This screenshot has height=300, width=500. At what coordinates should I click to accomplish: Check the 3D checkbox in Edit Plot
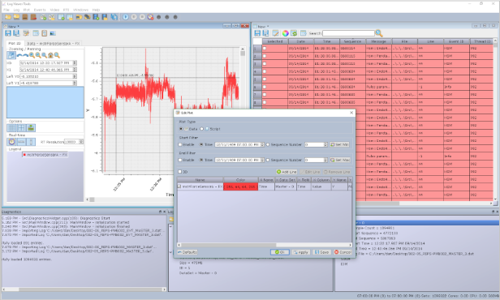click(x=180, y=172)
